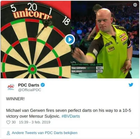This screenshot has width=140, height=139.
Task: Click the quarter-final scoreboard overlay
Action: click(87, 68)
